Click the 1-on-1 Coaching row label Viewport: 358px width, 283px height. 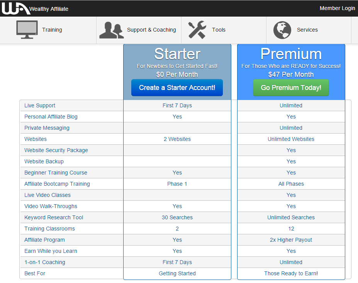click(x=45, y=262)
